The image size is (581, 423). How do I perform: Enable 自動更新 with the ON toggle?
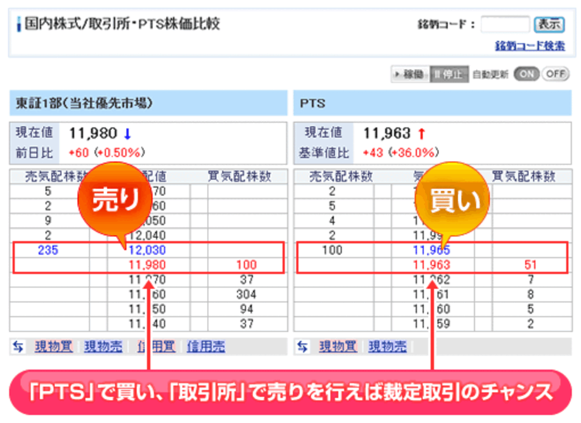coord(526,75)
